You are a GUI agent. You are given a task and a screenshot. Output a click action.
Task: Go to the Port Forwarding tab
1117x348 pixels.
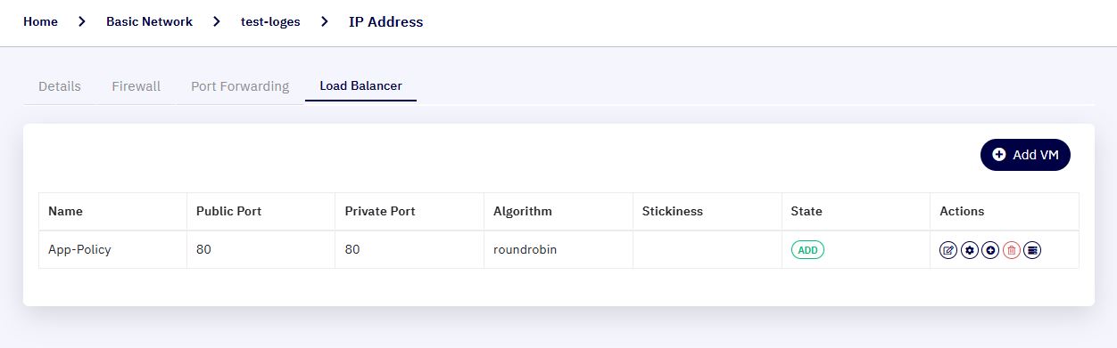(240, 86)
